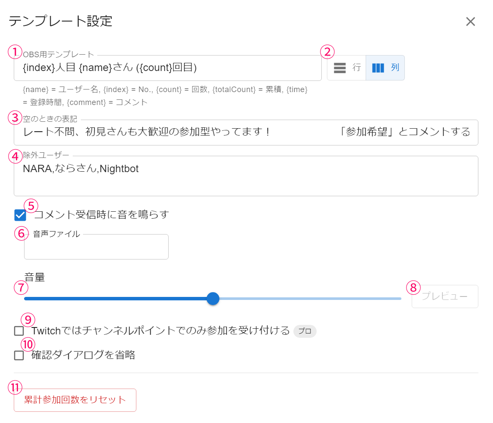Viewport: 493px width, 423px height.
Task: Click the 音量 slider handle
Action: pyautogui.click(x=213, y=299)
